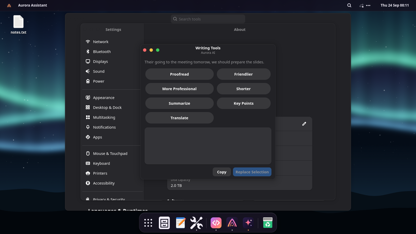Choose More Professional rewriting
Screen dimensions: 416x234
click(x=179, y=89)
